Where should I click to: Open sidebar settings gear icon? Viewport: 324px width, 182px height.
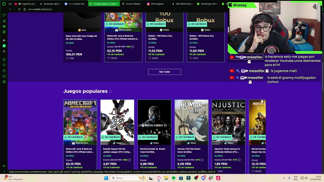(x=4, y=82)
